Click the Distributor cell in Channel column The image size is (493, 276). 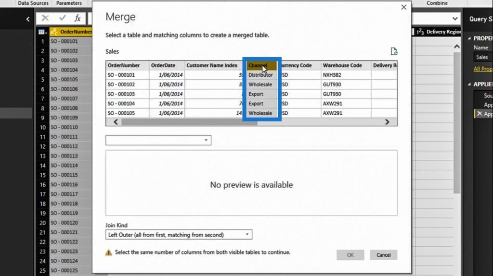click(261, 75)
